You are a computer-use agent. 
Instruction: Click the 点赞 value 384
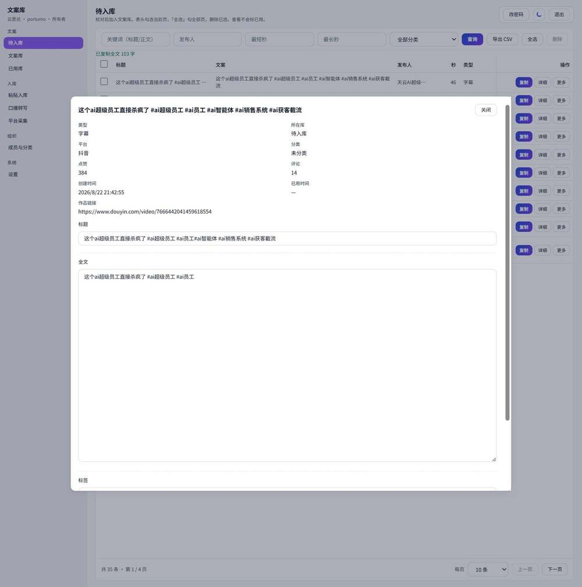click(83, 173)
